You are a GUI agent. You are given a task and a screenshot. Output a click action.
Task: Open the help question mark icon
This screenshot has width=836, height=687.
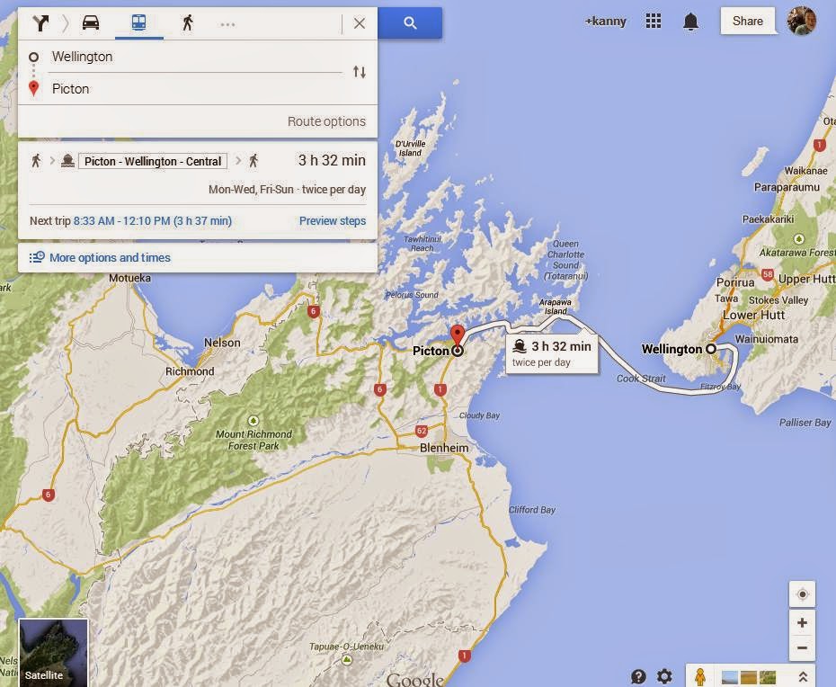pyautogui.click(x=638, y=677)
